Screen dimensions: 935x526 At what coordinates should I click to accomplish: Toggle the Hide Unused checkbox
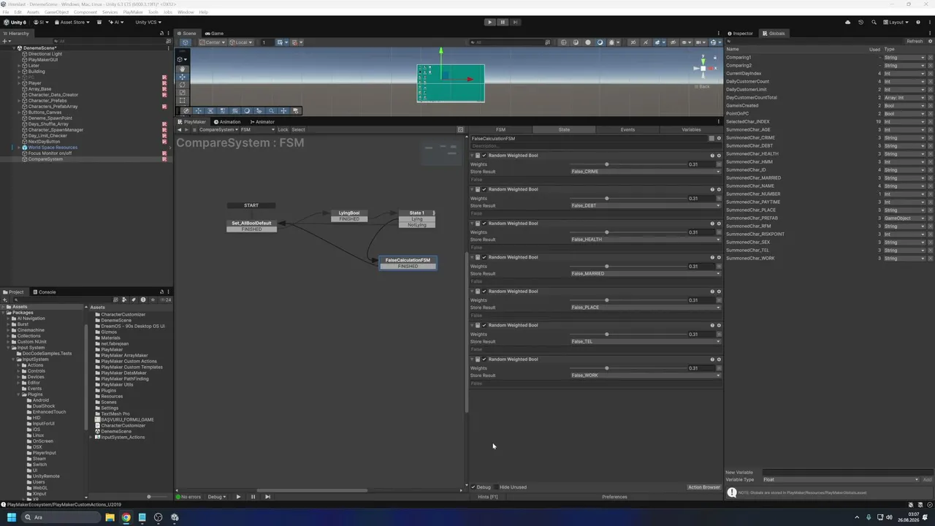point(496,487)
